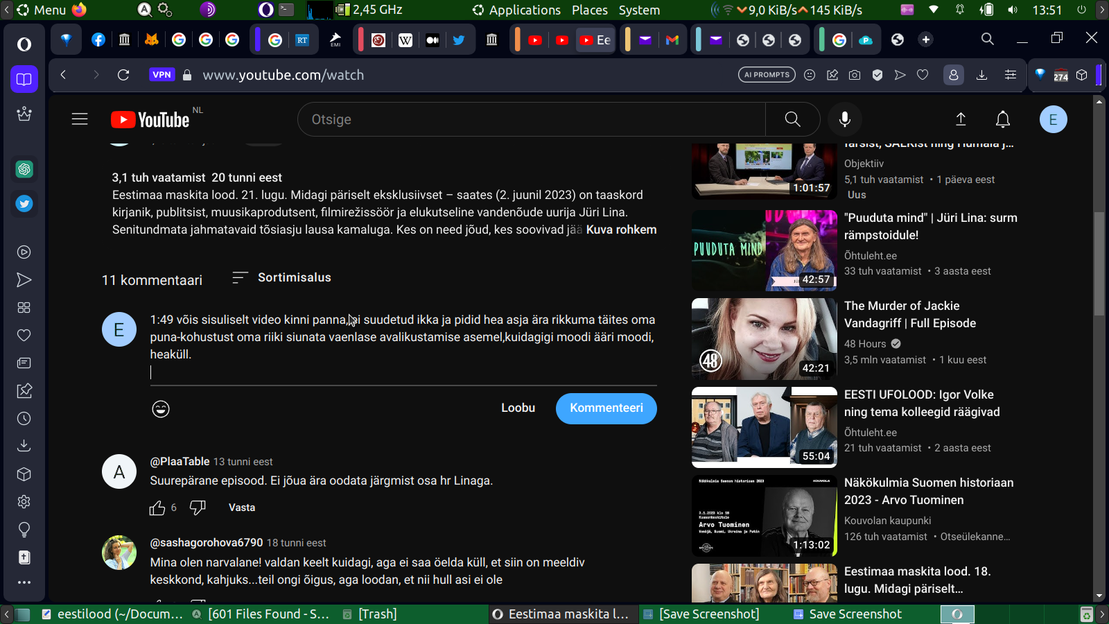Open Speed Dial grid in sidebar
Image resolution: width=1109 pixels, height=624 pixels.
[24, 308]
